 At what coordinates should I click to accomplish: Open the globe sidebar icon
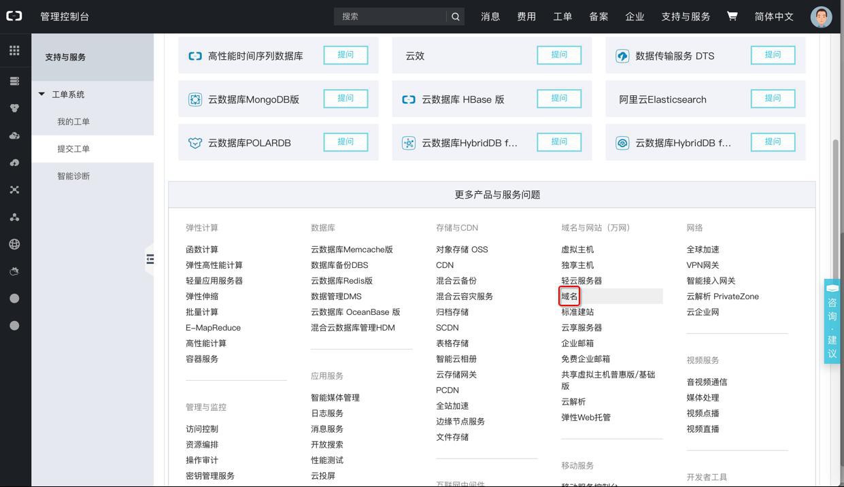14,244
